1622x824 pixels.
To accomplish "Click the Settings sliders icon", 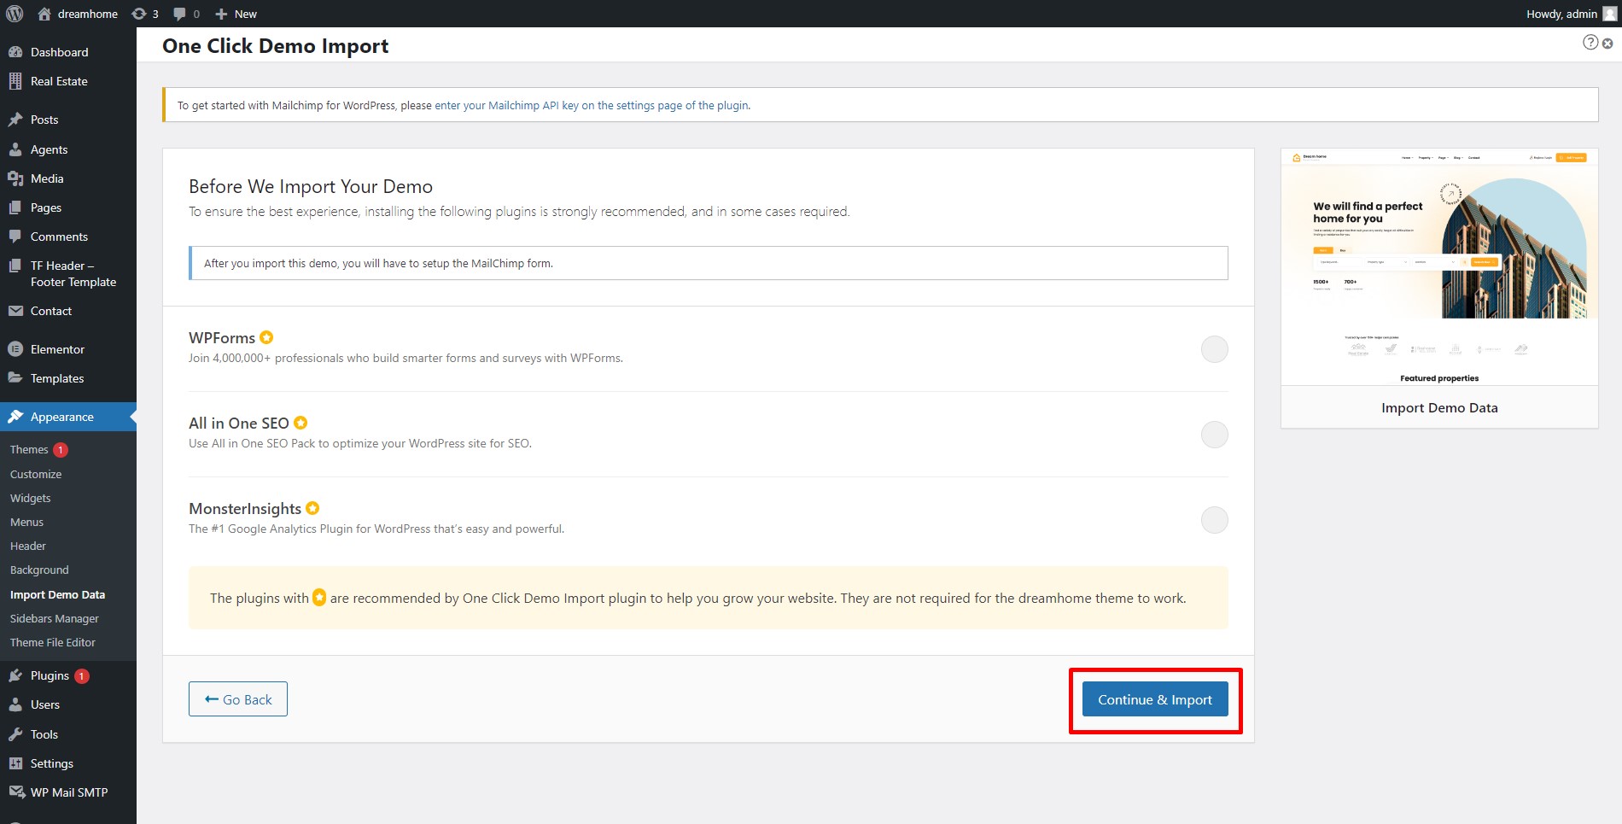I will (x=15, y=763).
